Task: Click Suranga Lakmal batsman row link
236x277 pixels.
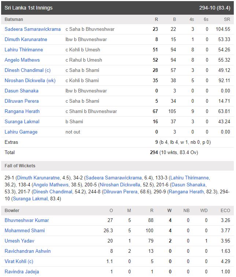Action: (x=22, y=121)
